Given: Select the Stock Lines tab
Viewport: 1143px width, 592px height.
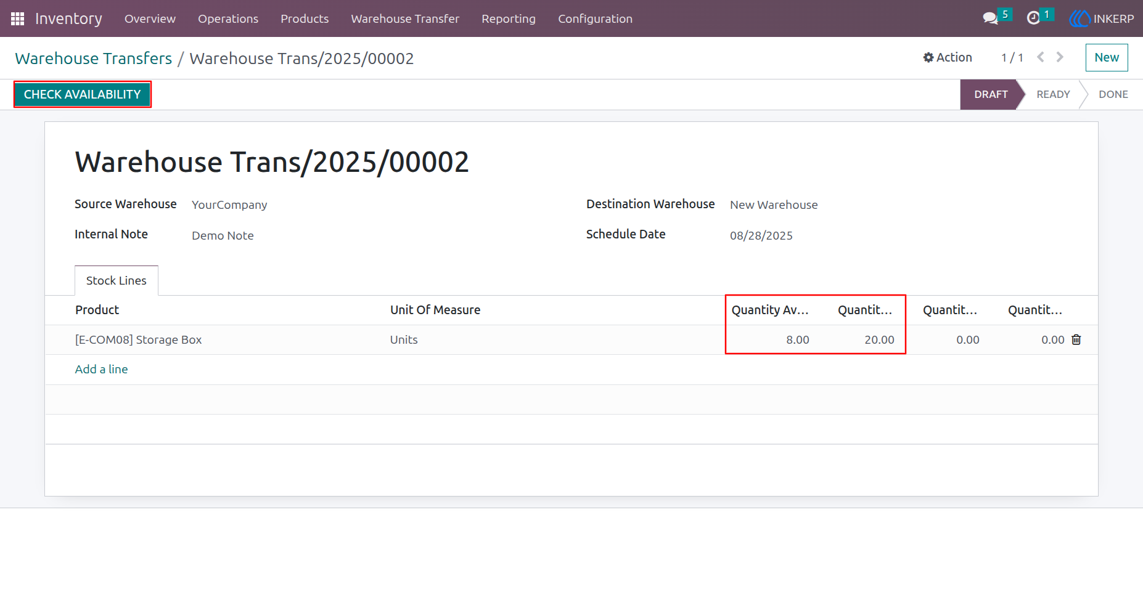Looking at the screenshot, I should pos(117,280).
